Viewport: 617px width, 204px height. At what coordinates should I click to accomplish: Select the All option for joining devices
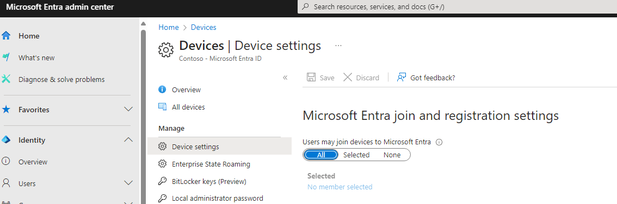click(321, 155)
